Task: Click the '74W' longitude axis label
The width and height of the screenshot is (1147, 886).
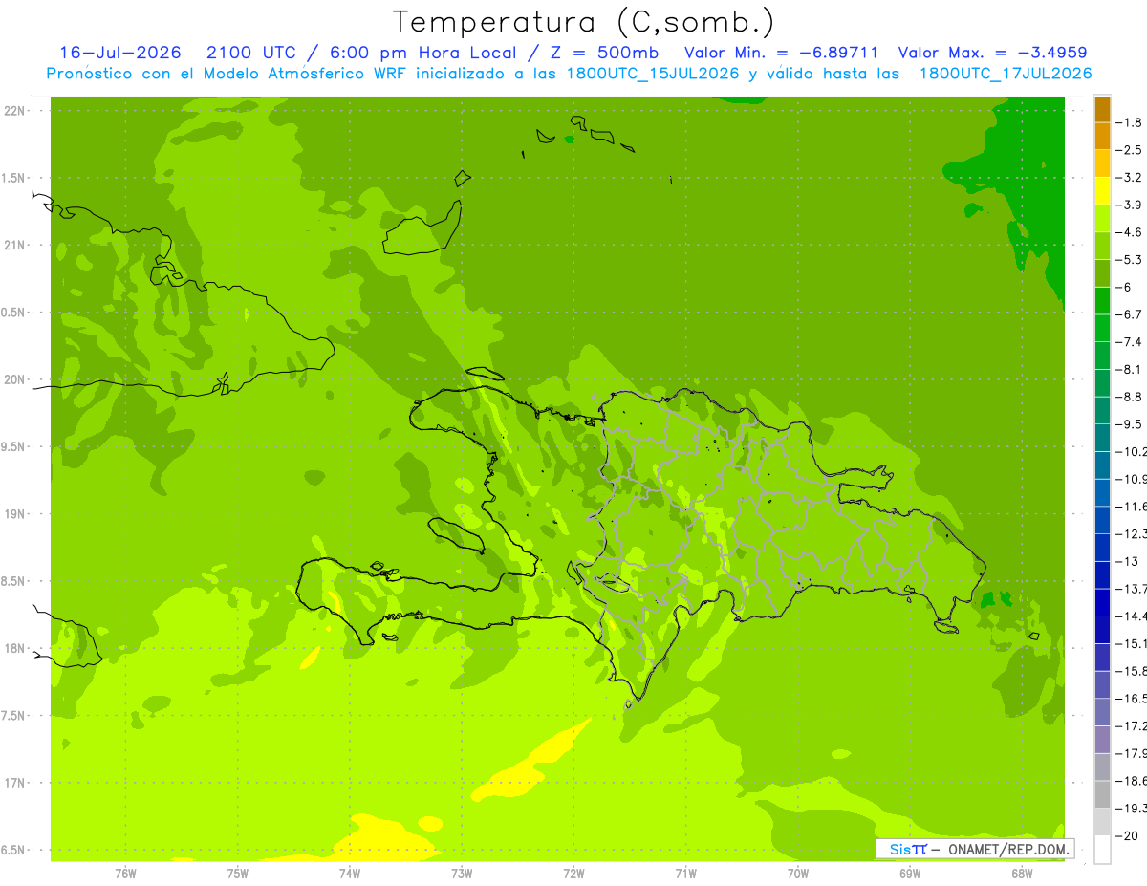Action: pyautogui.click(x=350, y=873)
